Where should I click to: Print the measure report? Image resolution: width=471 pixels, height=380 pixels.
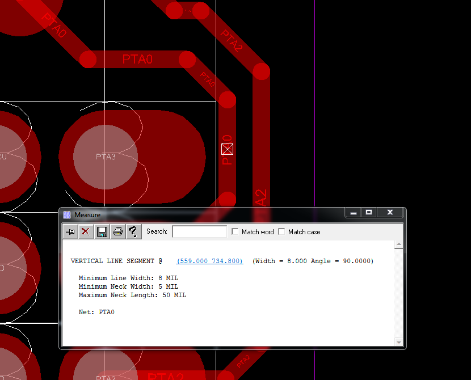tap(118, 232)
